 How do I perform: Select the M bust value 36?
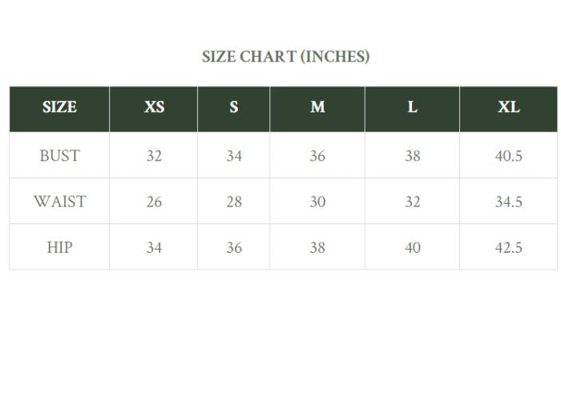click(317, 155)
